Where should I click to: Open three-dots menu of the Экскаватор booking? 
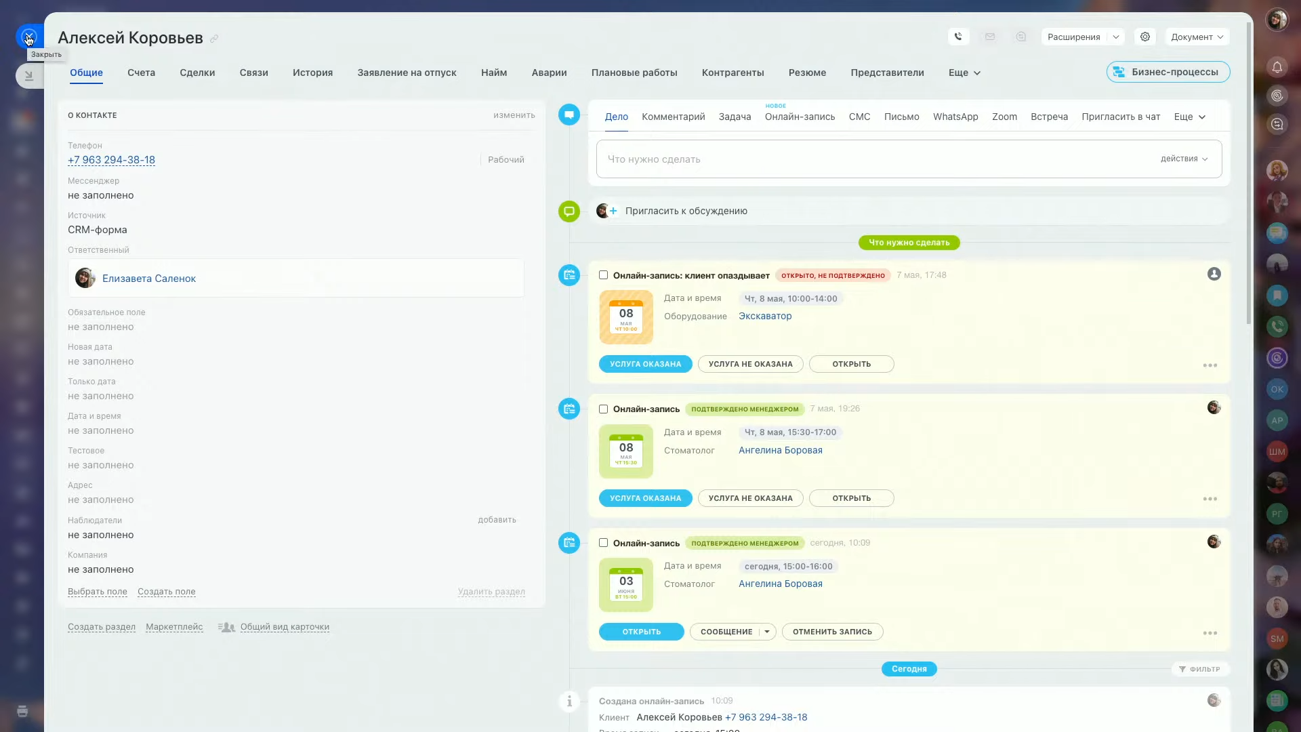pos(1210,365)
